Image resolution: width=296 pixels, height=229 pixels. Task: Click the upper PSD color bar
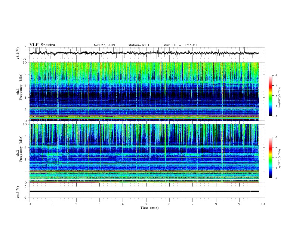point(271,96)
